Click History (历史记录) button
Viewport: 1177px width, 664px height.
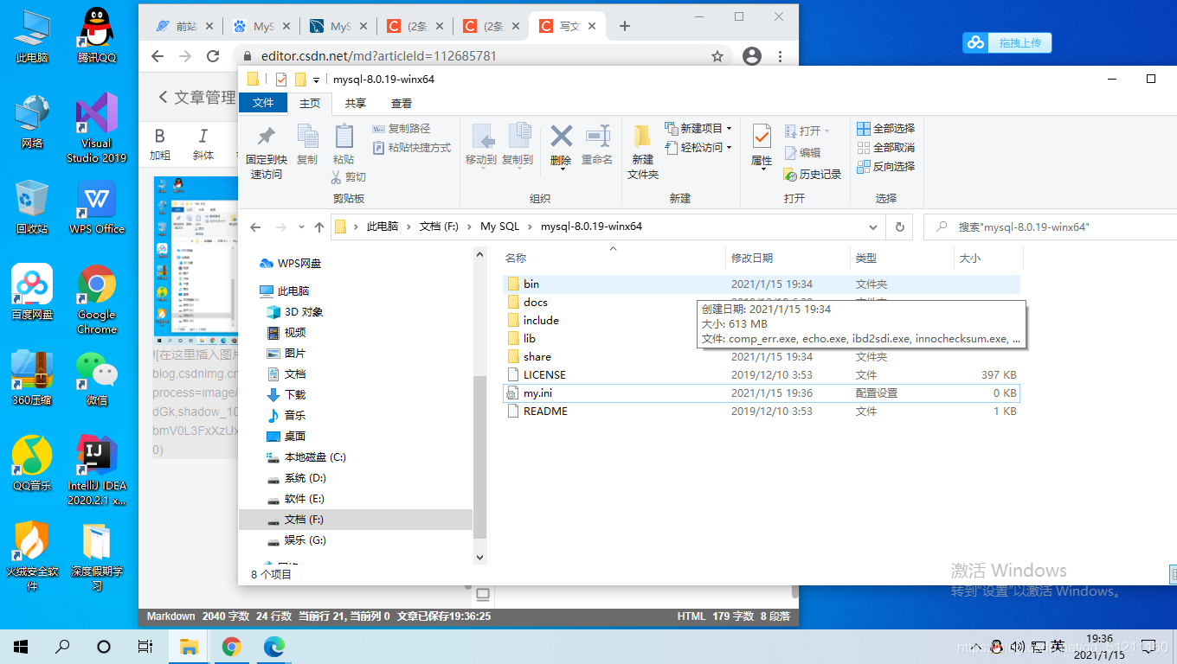(x=812, y=174)
